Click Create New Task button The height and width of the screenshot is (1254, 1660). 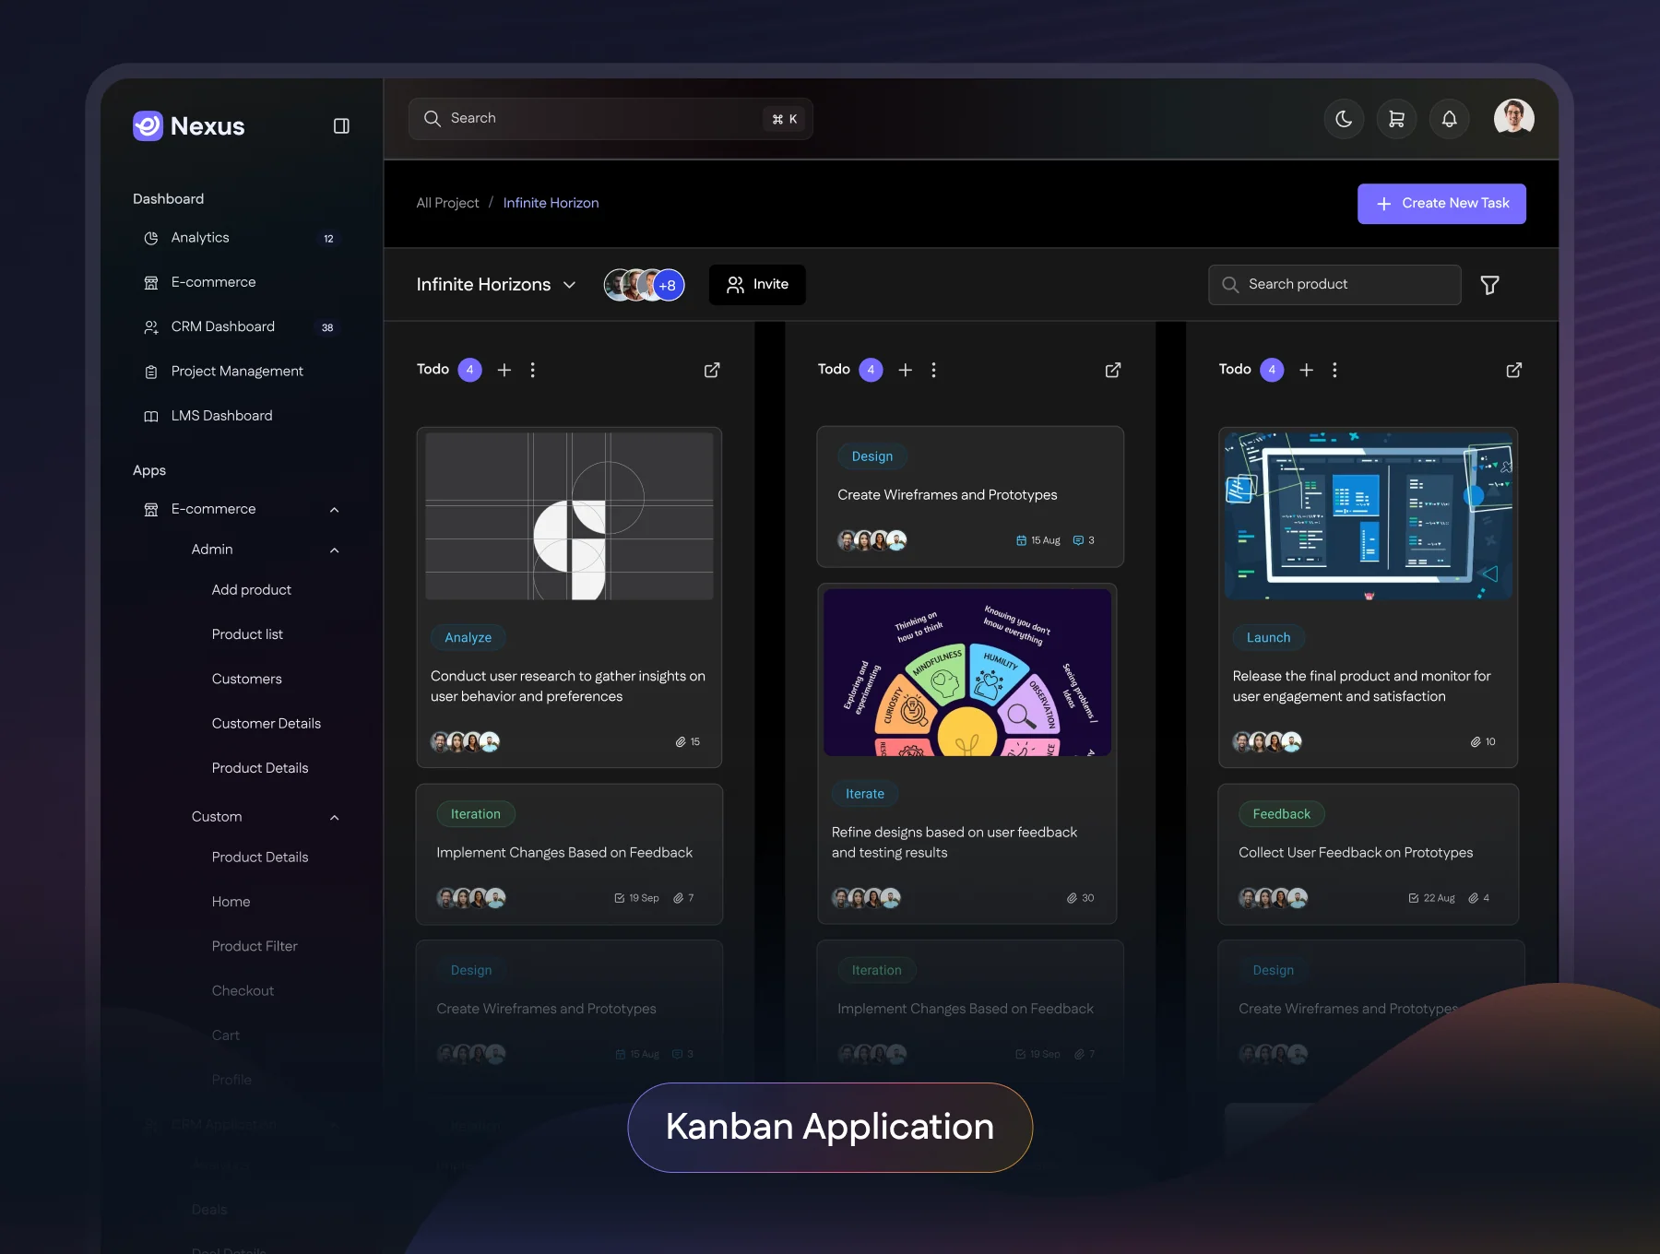1441,204
